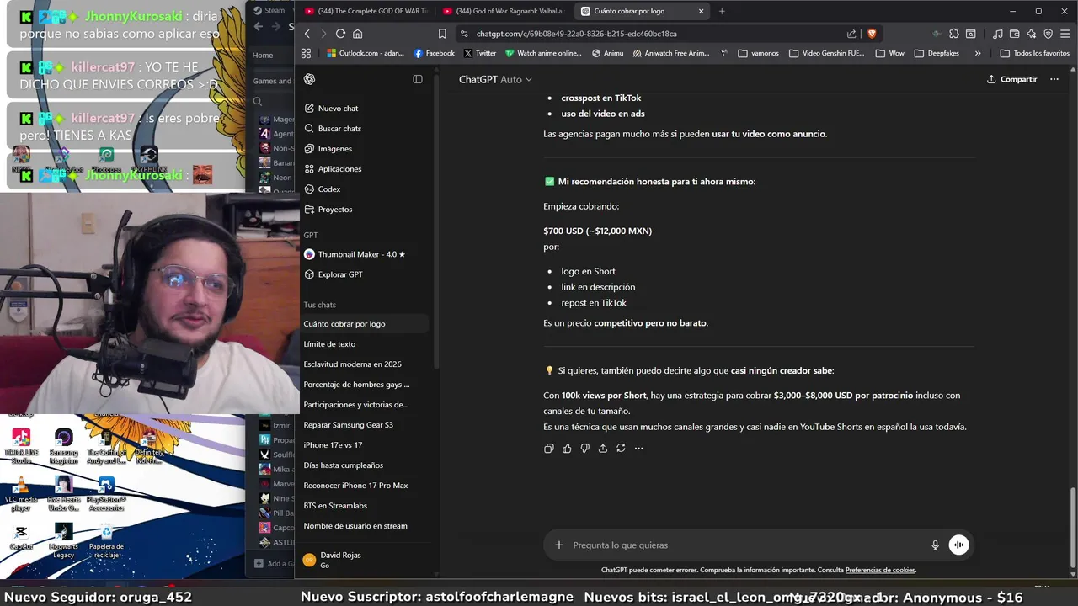Click the share icon in address bar

point(851,34)
